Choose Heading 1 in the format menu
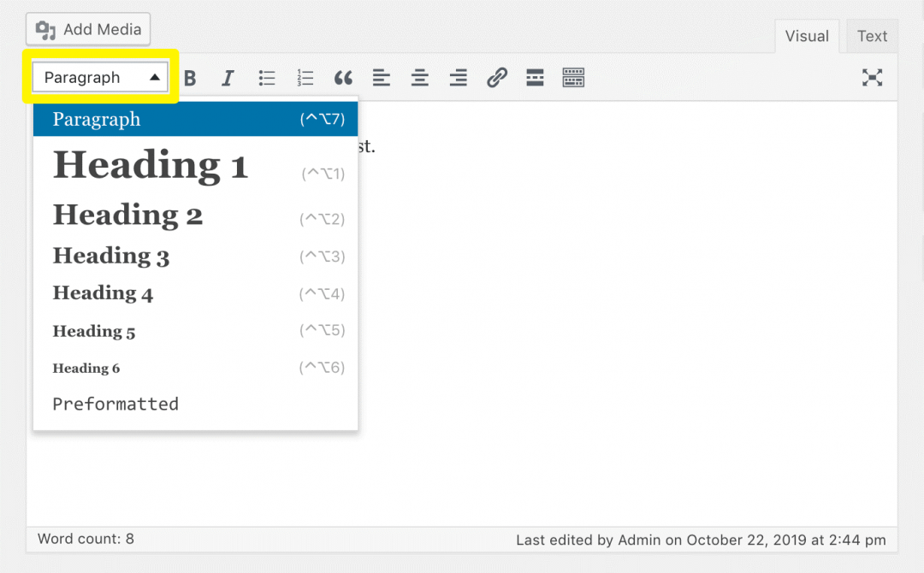Viewport: 924px width, 573px height. (151, 165)
